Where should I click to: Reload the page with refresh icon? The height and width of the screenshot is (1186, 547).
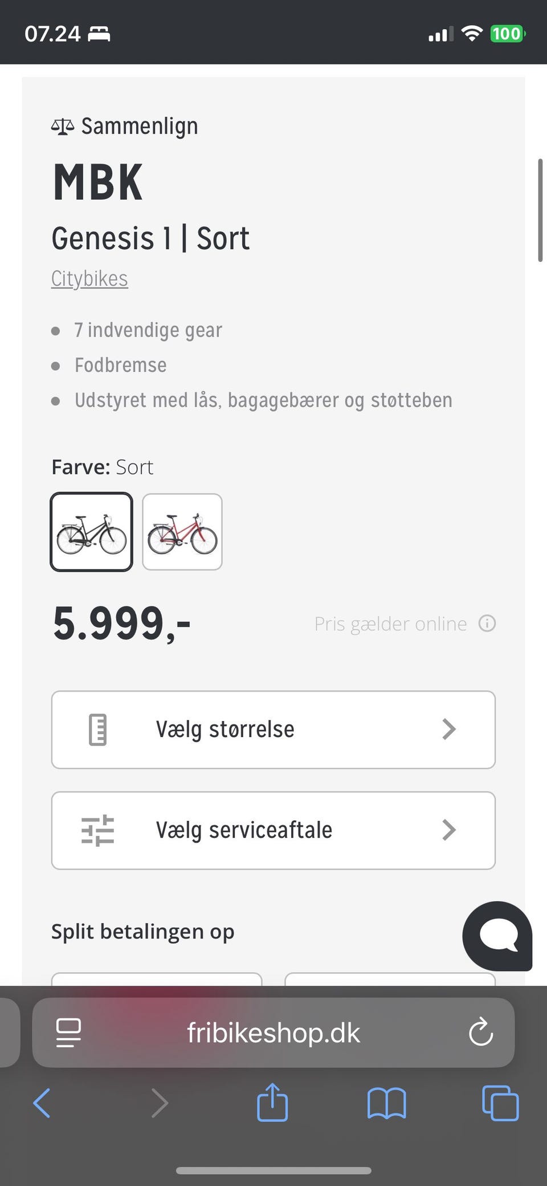click(x=480, y=1032)
